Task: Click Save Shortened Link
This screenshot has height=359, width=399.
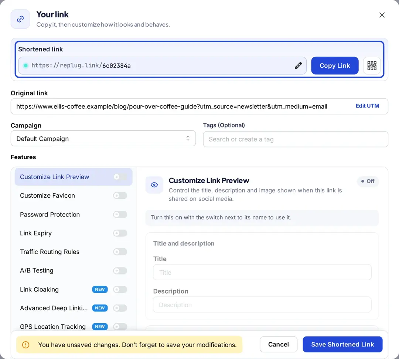Action: [x=342, y=345]
